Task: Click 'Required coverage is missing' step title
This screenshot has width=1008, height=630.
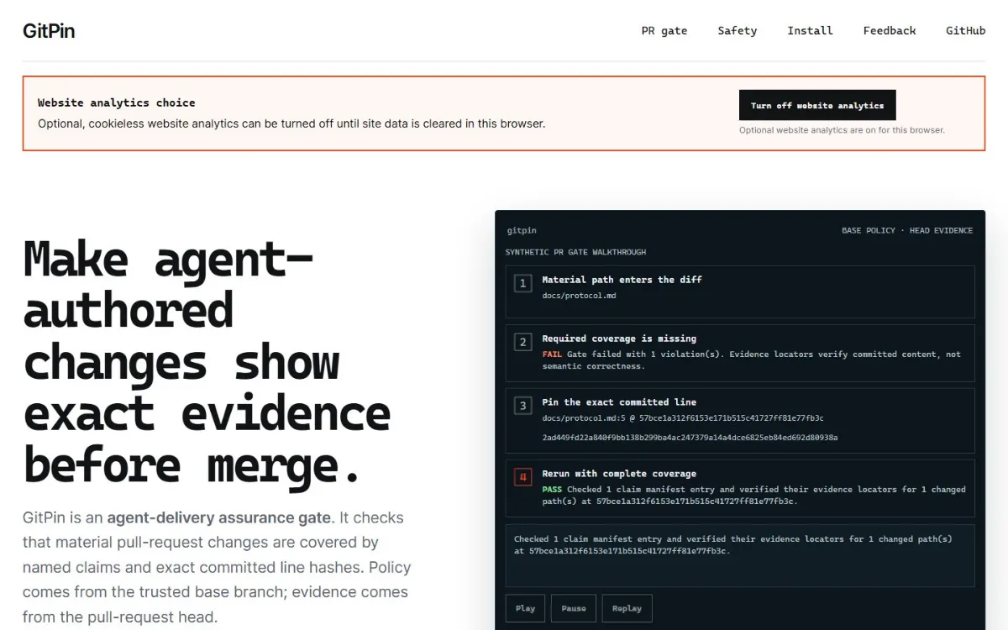Action: pyautogui.click(x=619, y=339)
